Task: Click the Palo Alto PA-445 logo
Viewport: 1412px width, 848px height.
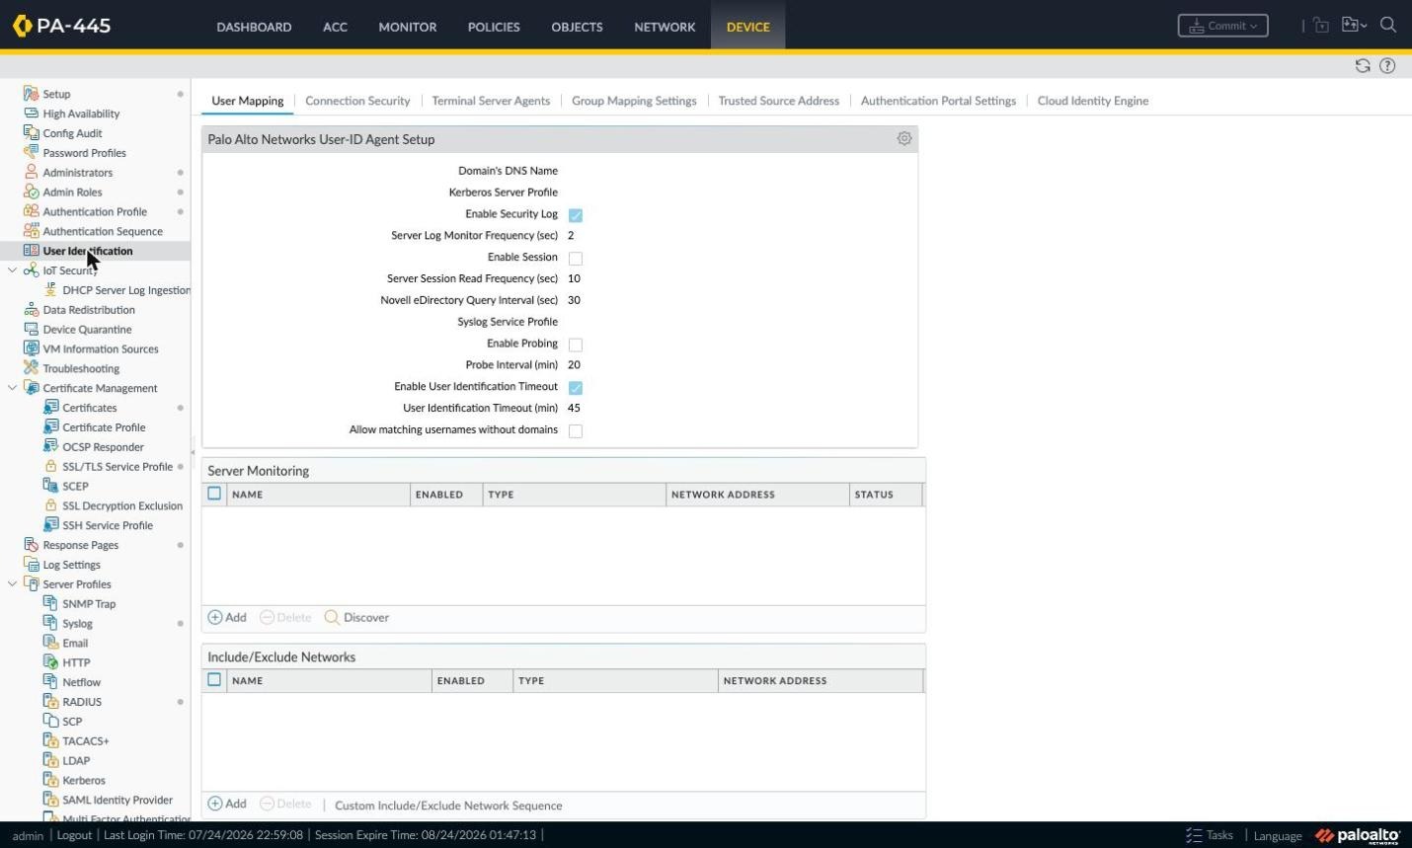Action: click(x=61, y=26)
